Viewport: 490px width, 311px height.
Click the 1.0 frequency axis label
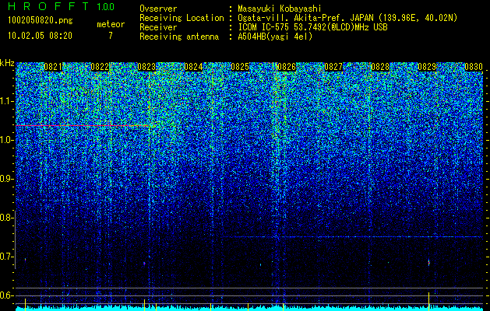(6, 141)
